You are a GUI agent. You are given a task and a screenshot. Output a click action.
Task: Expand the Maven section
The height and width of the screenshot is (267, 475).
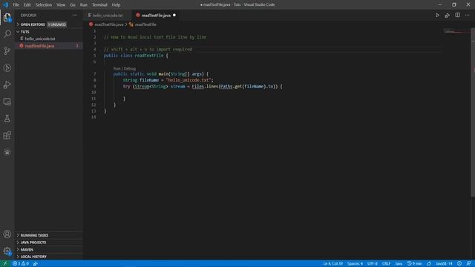(x=48, y=250)
